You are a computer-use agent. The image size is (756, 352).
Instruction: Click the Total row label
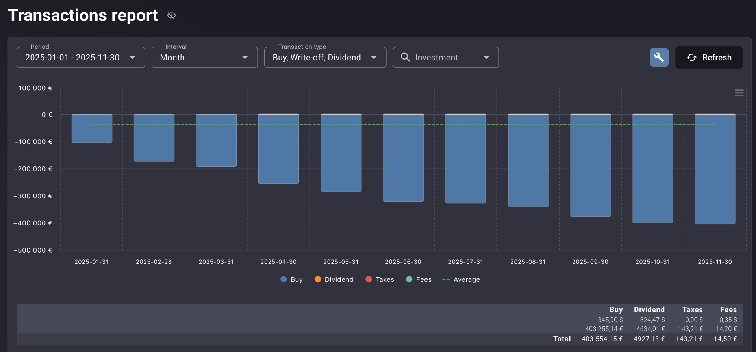click(x=562, y=339)
